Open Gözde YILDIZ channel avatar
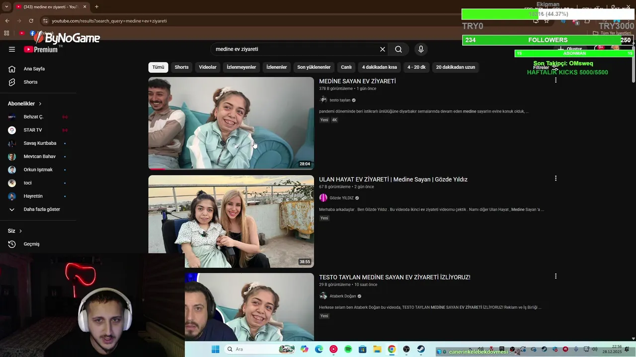This screenshot has height=357, width=636. click(323, 198)
